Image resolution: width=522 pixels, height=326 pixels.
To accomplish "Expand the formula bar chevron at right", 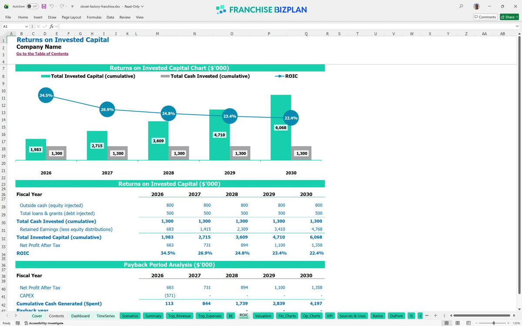I will [x=517, y=27].
